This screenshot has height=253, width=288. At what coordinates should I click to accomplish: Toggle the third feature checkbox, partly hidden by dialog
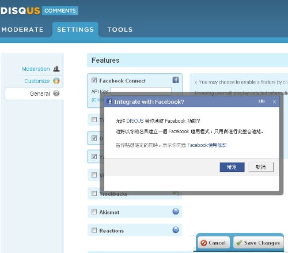[x=94, y=138]
